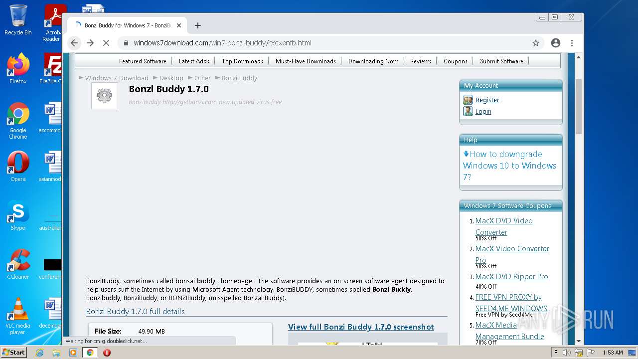This screenshot has width=638, height=359.
Task: Click the Register user icon
Action: [x=468, y=100]
